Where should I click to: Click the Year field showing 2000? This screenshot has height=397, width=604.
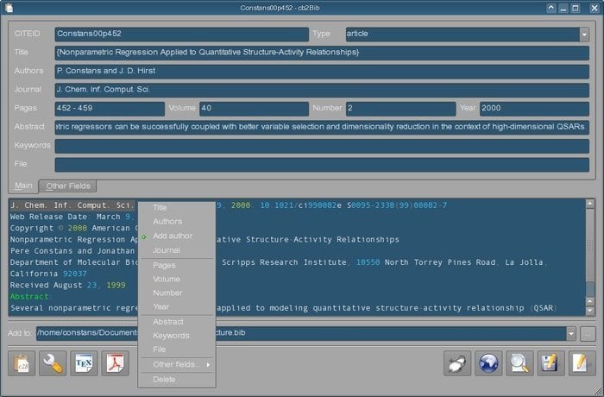pyautogui.click(x=535, y=109)
